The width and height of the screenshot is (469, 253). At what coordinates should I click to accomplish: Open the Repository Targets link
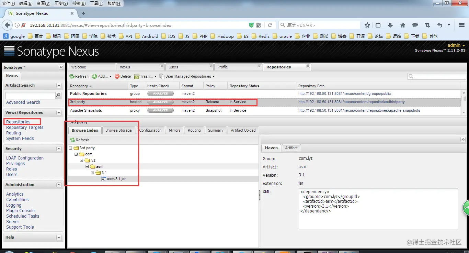point(25,128)
